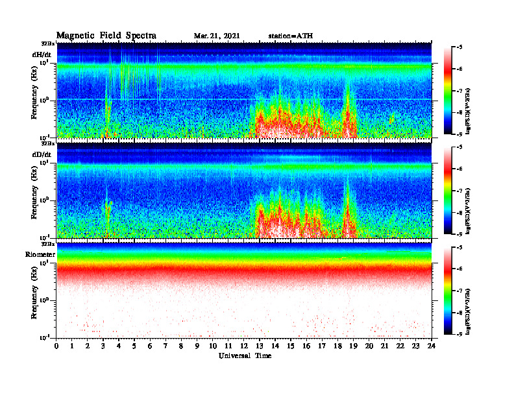Click the "14" hour tick label
The image size is (514, 397).
[275, 346]
